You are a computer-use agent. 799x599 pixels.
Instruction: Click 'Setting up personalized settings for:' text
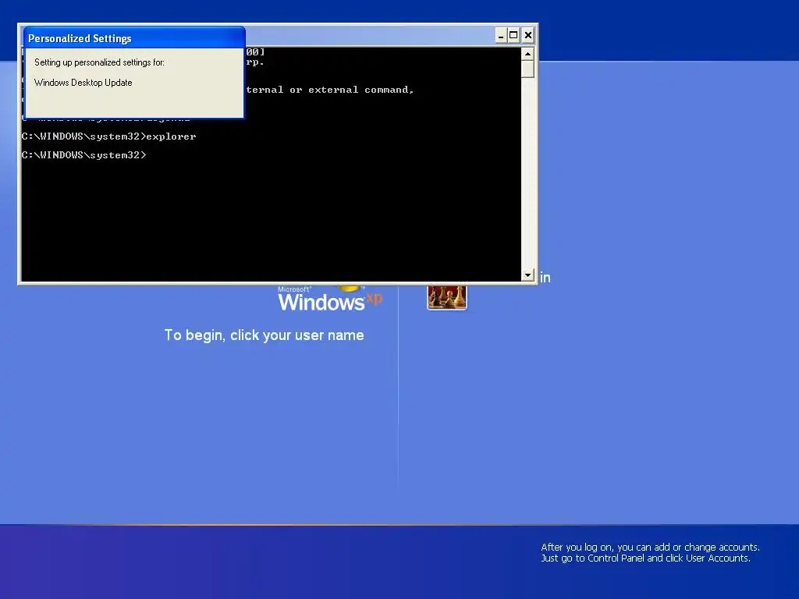(99, 62)
